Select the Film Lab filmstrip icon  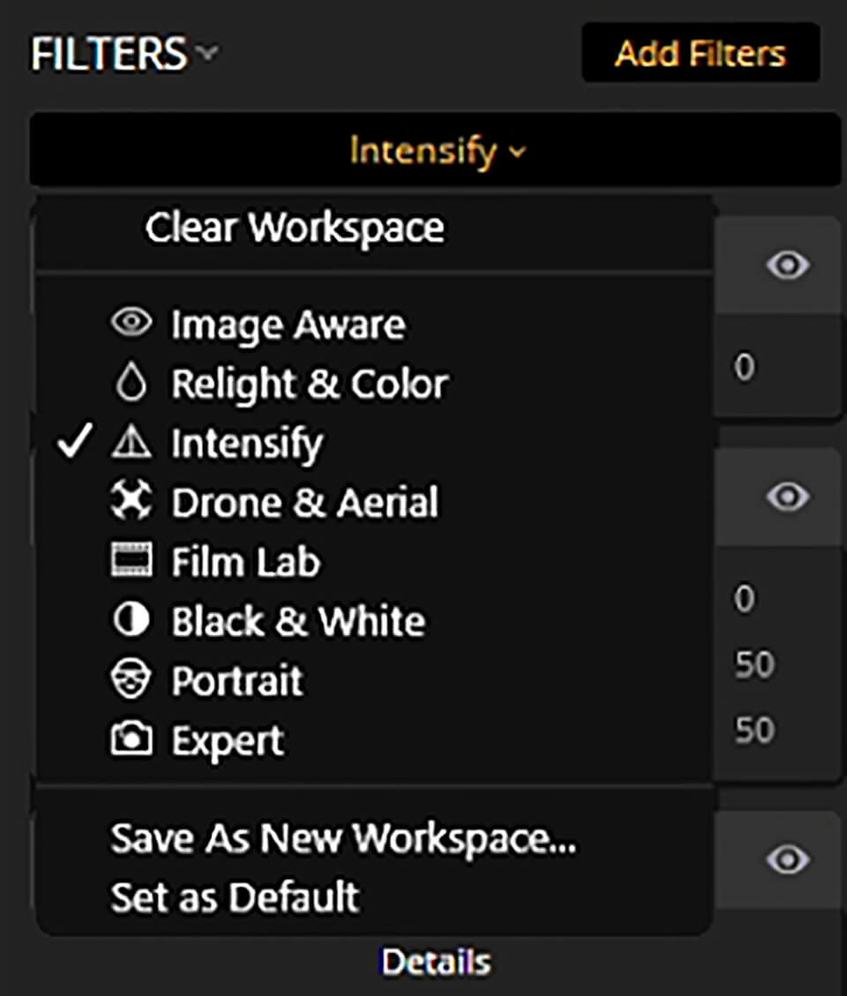coord(131,560)
